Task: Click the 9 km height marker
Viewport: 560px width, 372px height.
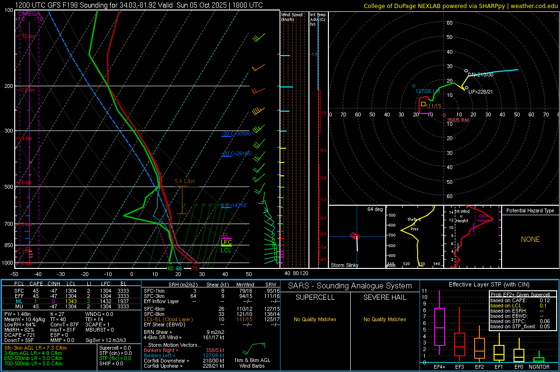Action: 27,138
